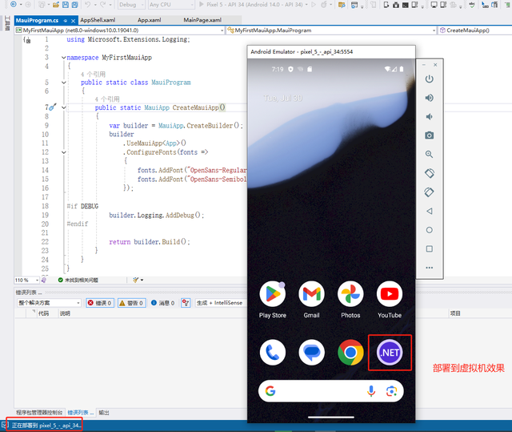This screenshot has width=512, height=432.
Task: Open the Pixel 5 debug target dropdown arrow
Action: pos(306,5)
